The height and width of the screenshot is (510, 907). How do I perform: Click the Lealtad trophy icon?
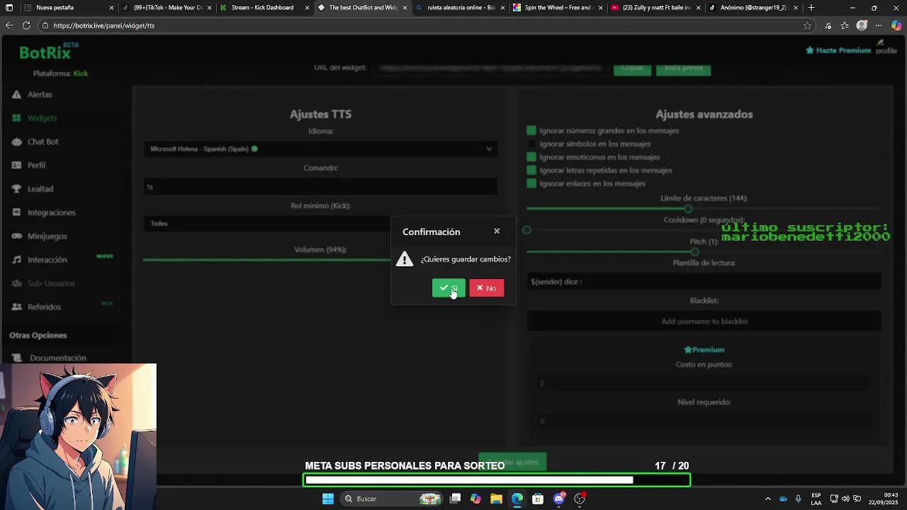point(16,189)
